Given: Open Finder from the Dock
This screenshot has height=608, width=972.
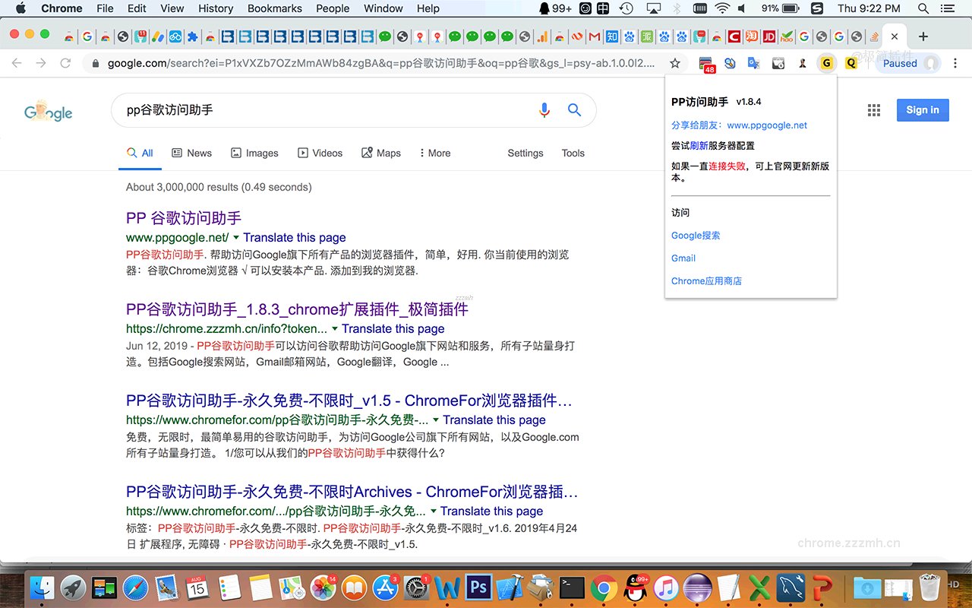Looking at the screenshot, I should 42,587.
